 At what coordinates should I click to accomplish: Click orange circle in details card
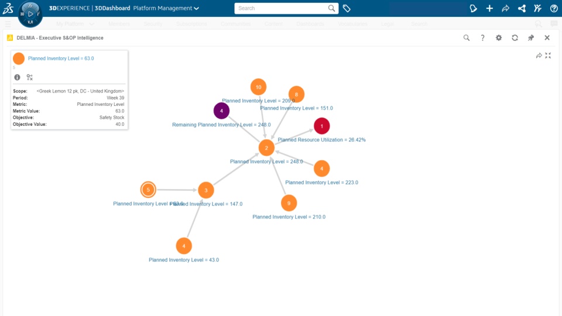click(x=19, y=59)
